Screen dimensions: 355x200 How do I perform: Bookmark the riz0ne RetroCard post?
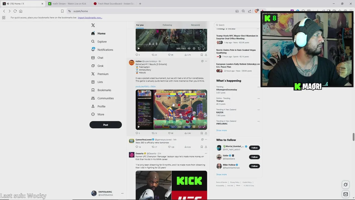click(x=202, y=133)
